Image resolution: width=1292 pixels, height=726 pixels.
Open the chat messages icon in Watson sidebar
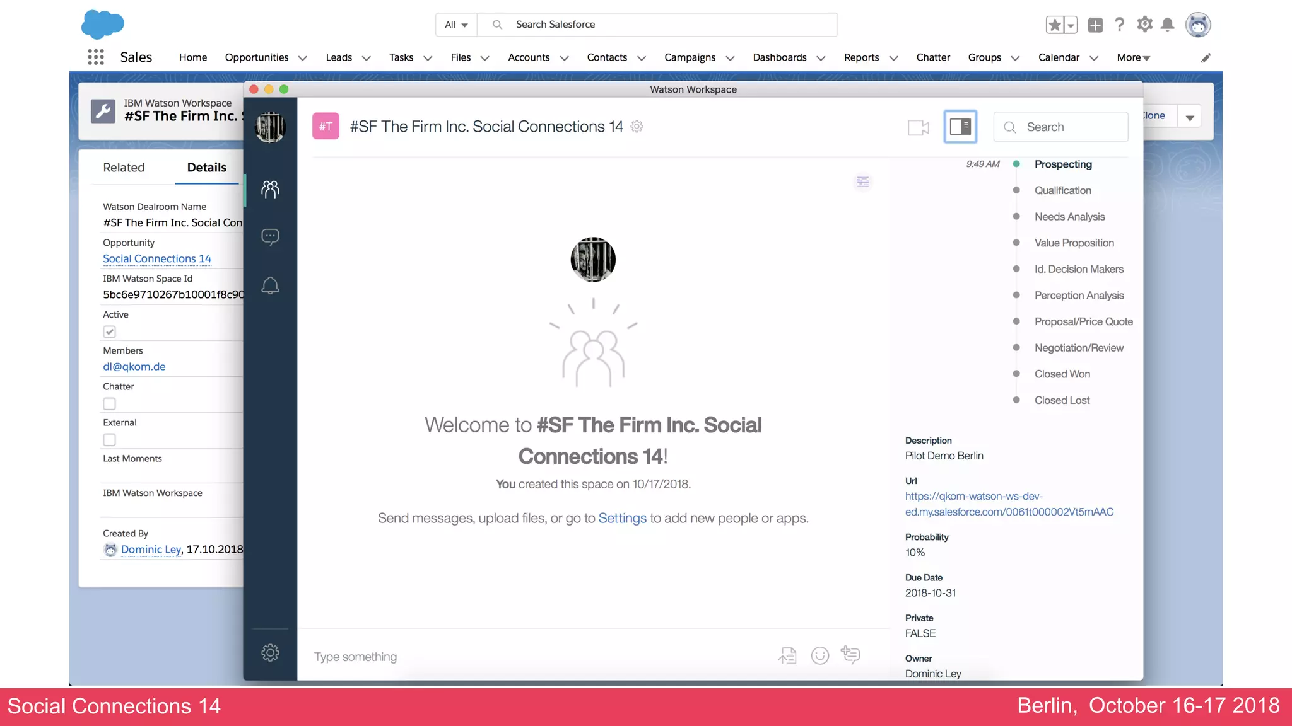click(x=270, y=237)
